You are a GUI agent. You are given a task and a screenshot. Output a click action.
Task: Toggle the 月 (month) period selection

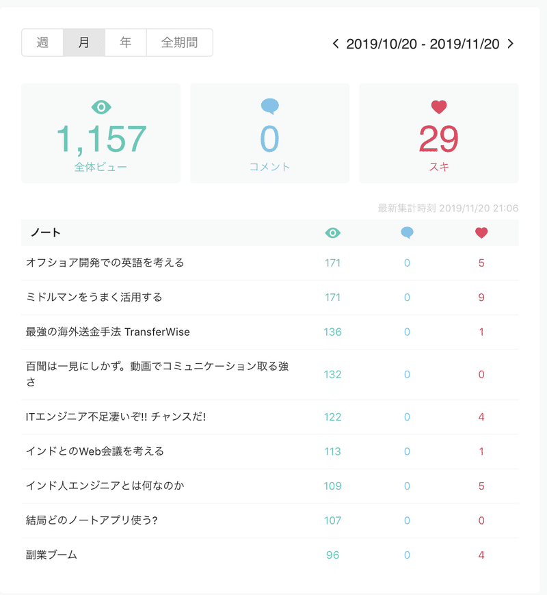[x=83, y=42]
